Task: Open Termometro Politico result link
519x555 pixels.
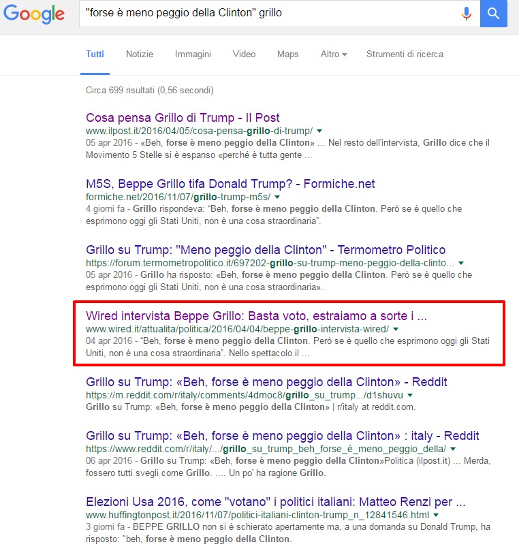Action: pyautogui.click(x=266, y=250)
